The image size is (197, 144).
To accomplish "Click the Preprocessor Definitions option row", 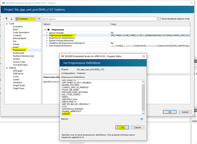I will (116, 35).
